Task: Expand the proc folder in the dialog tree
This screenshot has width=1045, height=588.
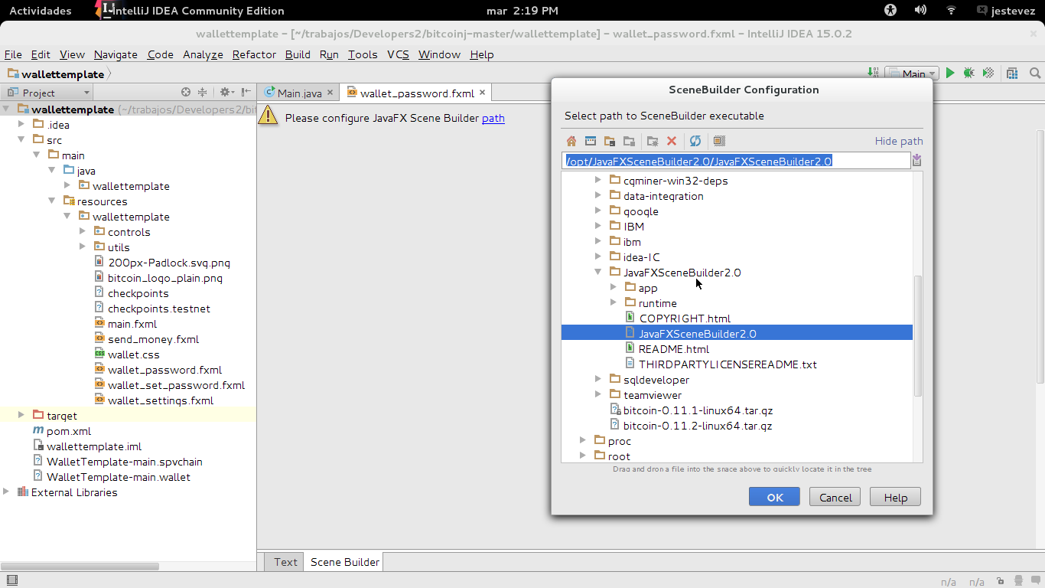Action: (x=583, y=441)
